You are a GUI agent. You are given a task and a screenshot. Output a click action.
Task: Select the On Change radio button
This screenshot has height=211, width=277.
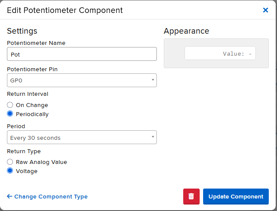(x=10, y=105)
